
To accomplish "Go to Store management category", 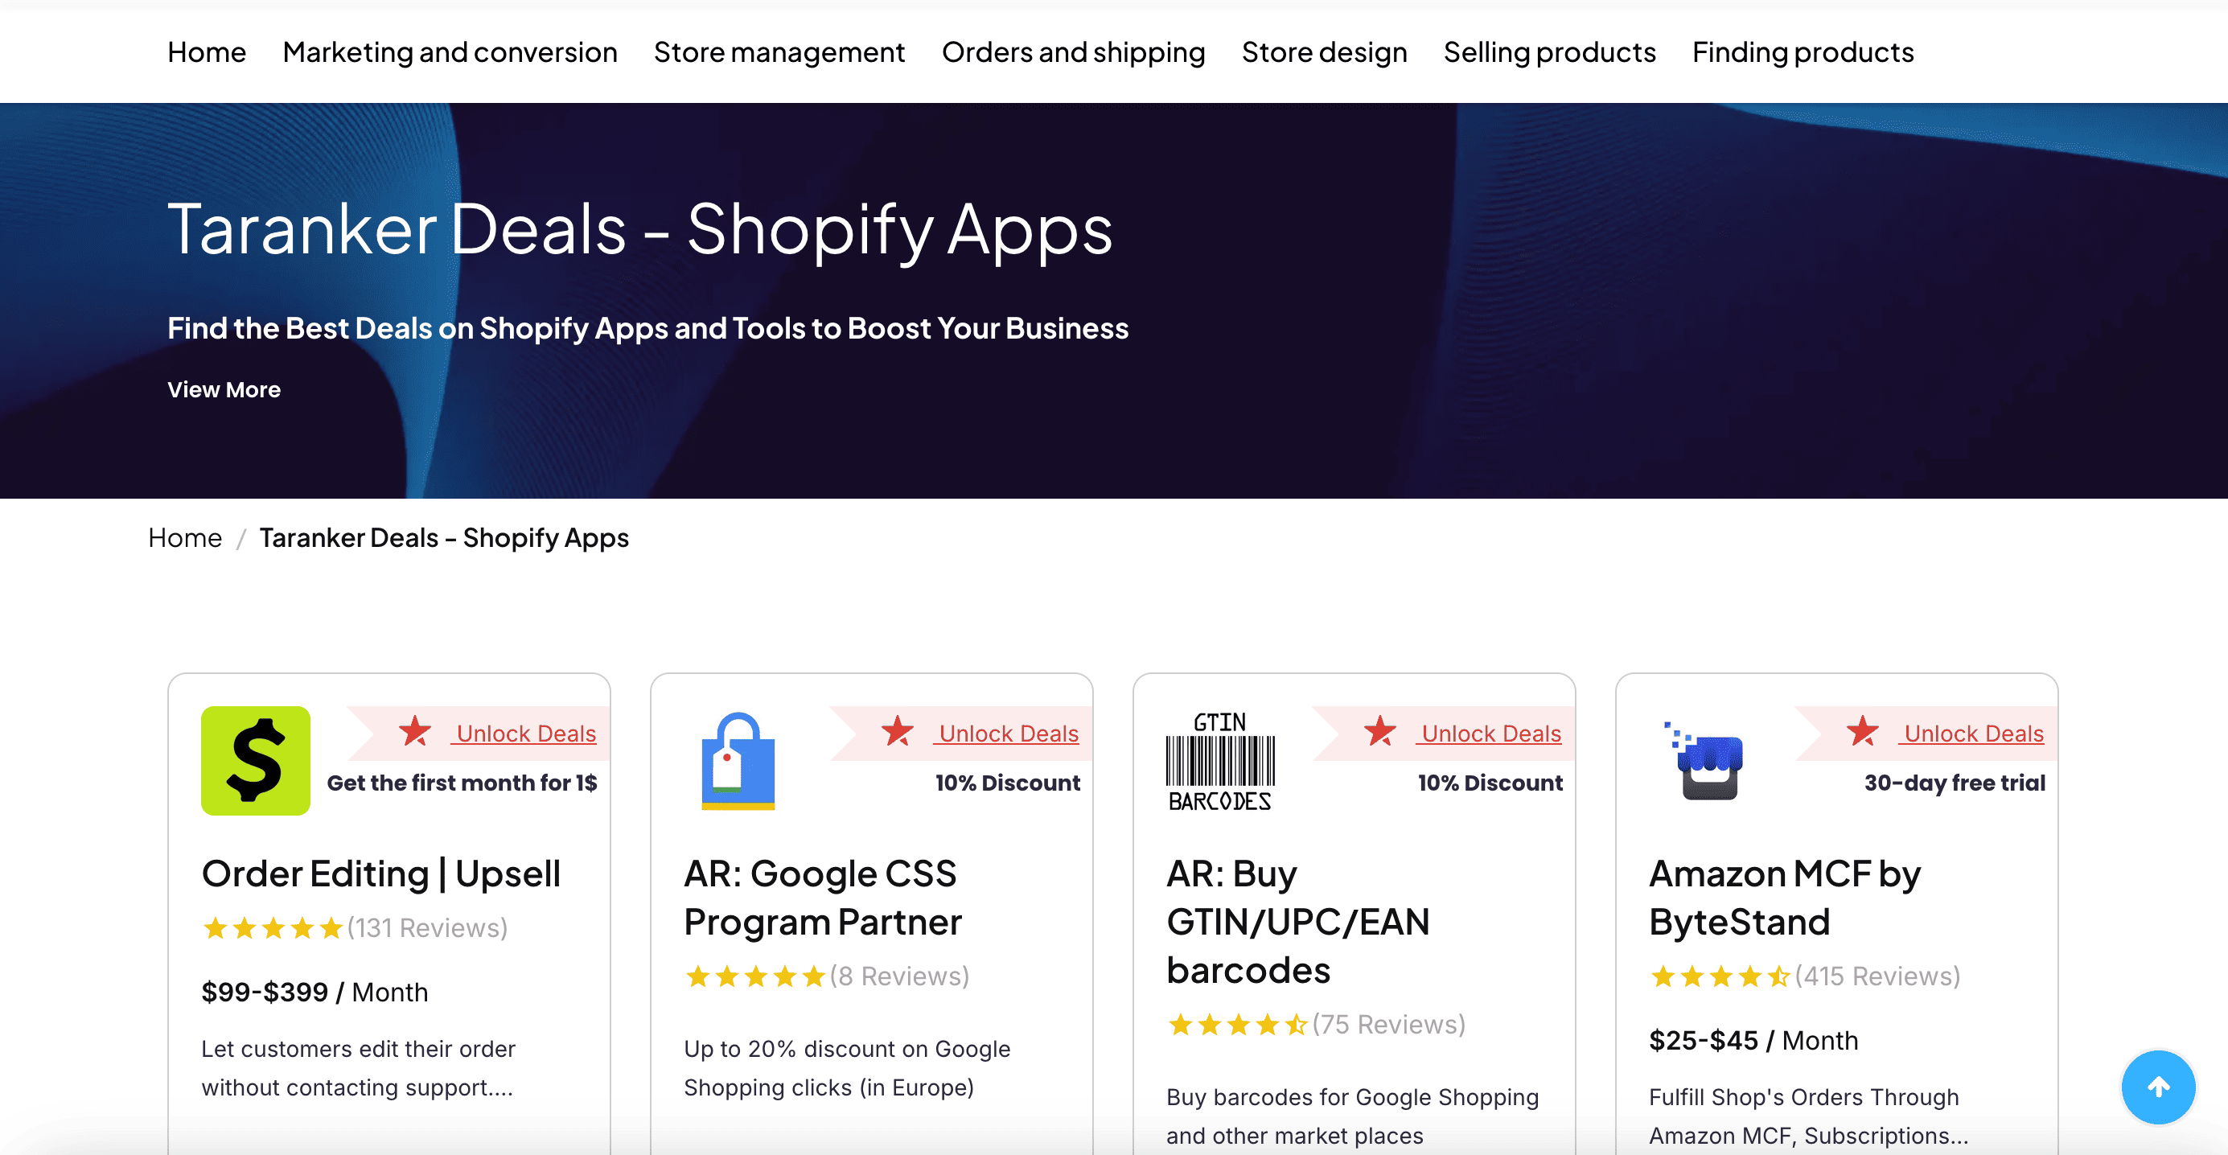I will point(779,52).
